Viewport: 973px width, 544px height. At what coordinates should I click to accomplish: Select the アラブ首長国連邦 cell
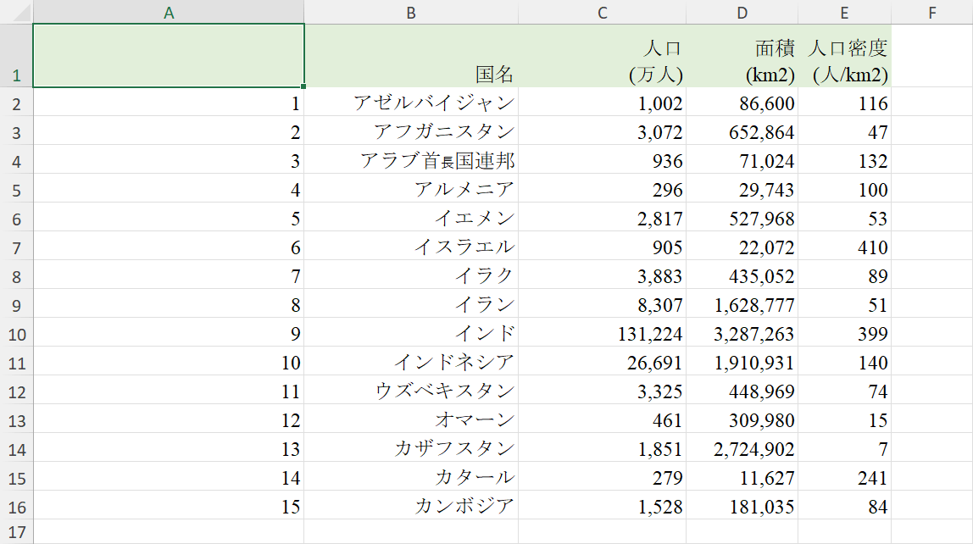tap(411, 160)
